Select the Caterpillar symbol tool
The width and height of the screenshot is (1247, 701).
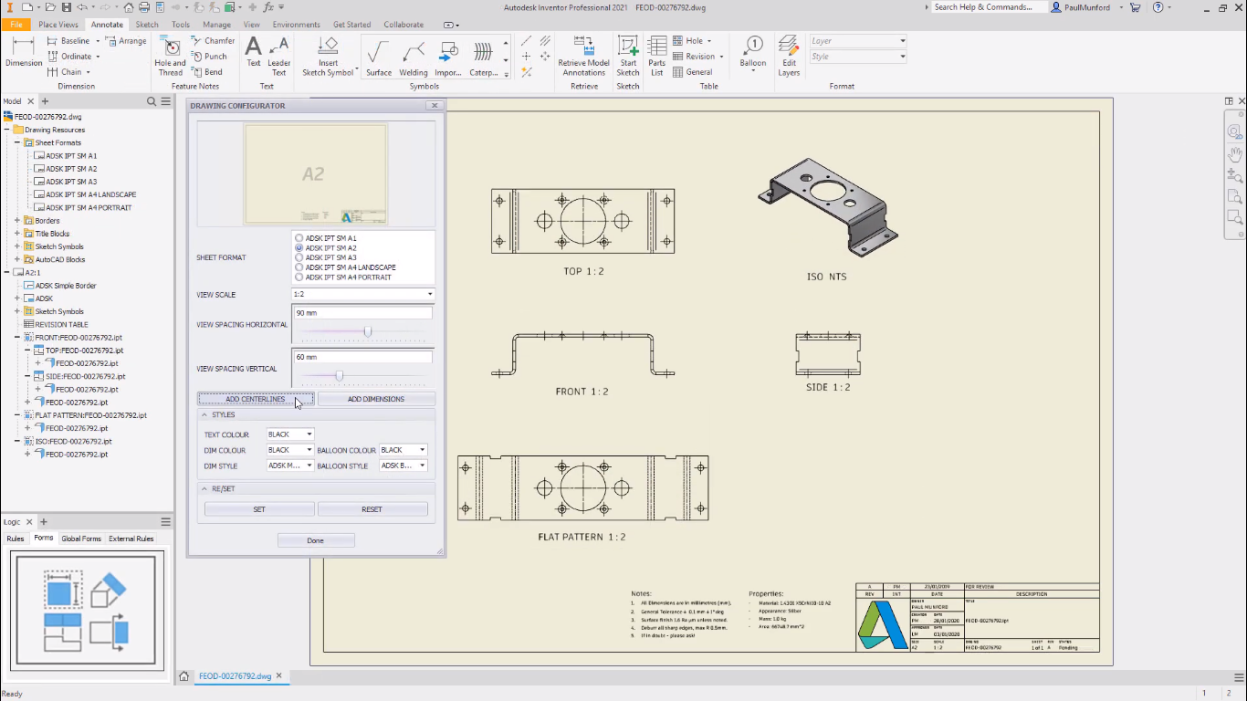pos(484,57)
